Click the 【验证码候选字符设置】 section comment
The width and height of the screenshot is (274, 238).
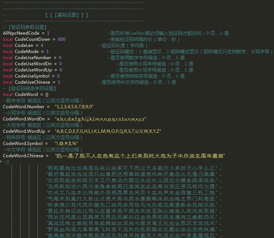pyautogui.click(x=32, y=88)
